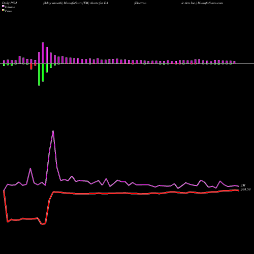Click the tallest magenta volume bar
Screen dimensions: 254x254
click(43, 53)
